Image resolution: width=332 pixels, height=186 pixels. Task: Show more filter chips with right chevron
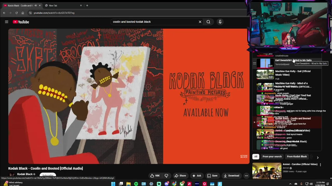point(317,157)
